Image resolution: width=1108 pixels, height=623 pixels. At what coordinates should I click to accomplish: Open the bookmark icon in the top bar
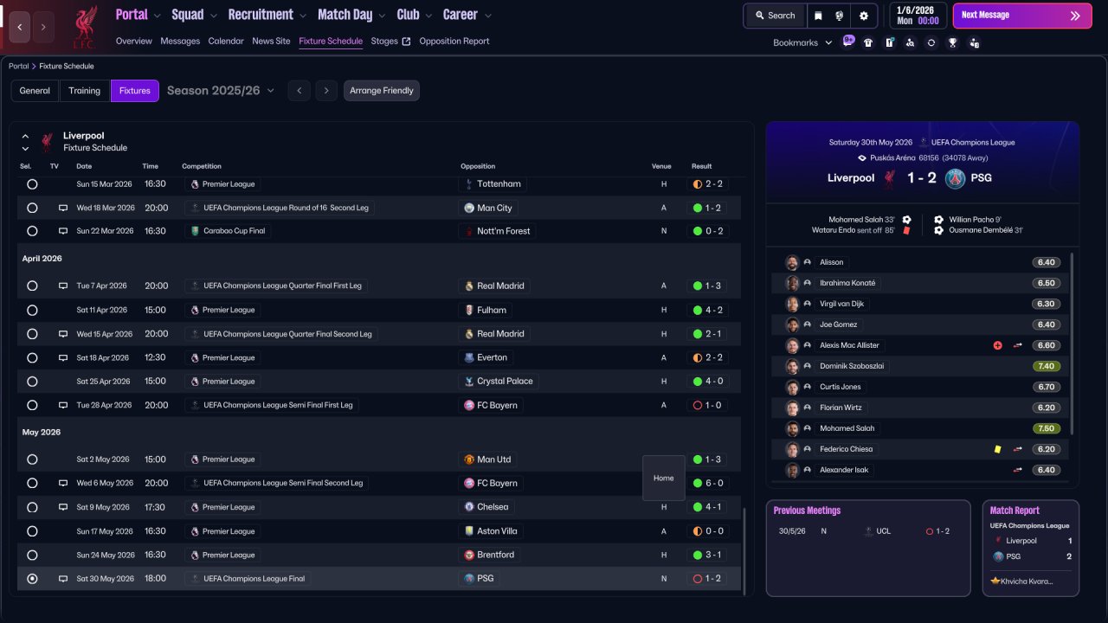click(818, 16)
